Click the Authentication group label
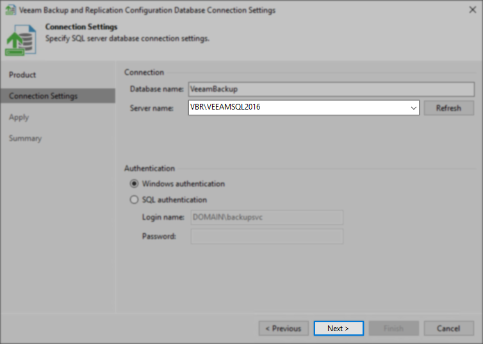 tap(149, 168)
